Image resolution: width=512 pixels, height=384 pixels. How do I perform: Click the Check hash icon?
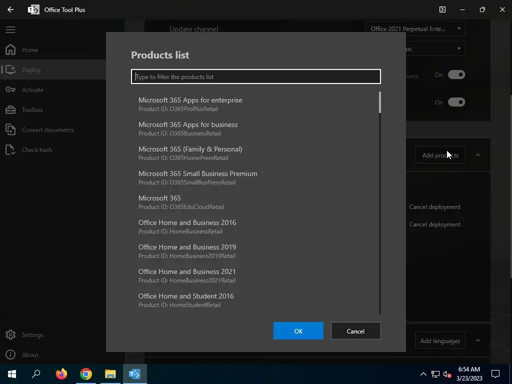tap(10, 149)
